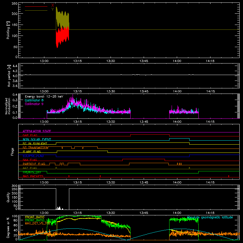This screenshot has width=243, height=243.
Task: Click the red X legend label
Action: point(53,5)
